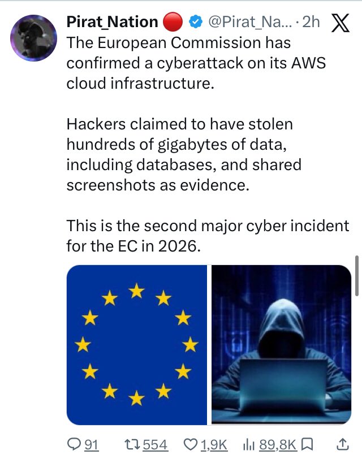Click the Pirat_Nation display name
This screenshot has width=362, height=468.
tap(112, 23)
